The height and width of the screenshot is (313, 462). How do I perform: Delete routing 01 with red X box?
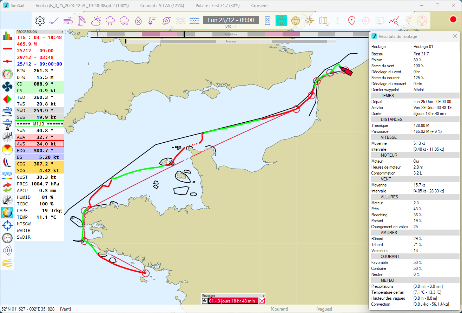[262, 301]
